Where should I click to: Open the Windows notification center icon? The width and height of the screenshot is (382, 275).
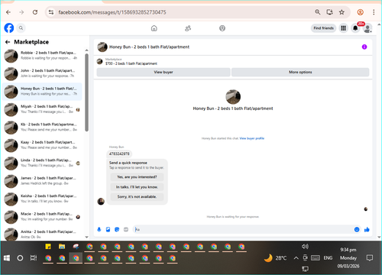pos(370,258)
